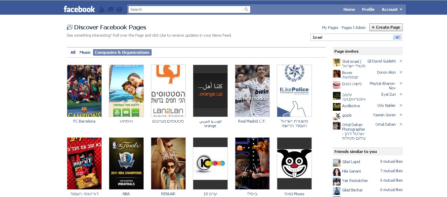Viewport: 447px width, 197px height.
Task: Dismiss the Maytal Aharon-Nov page invite
Action: point(401,83)
